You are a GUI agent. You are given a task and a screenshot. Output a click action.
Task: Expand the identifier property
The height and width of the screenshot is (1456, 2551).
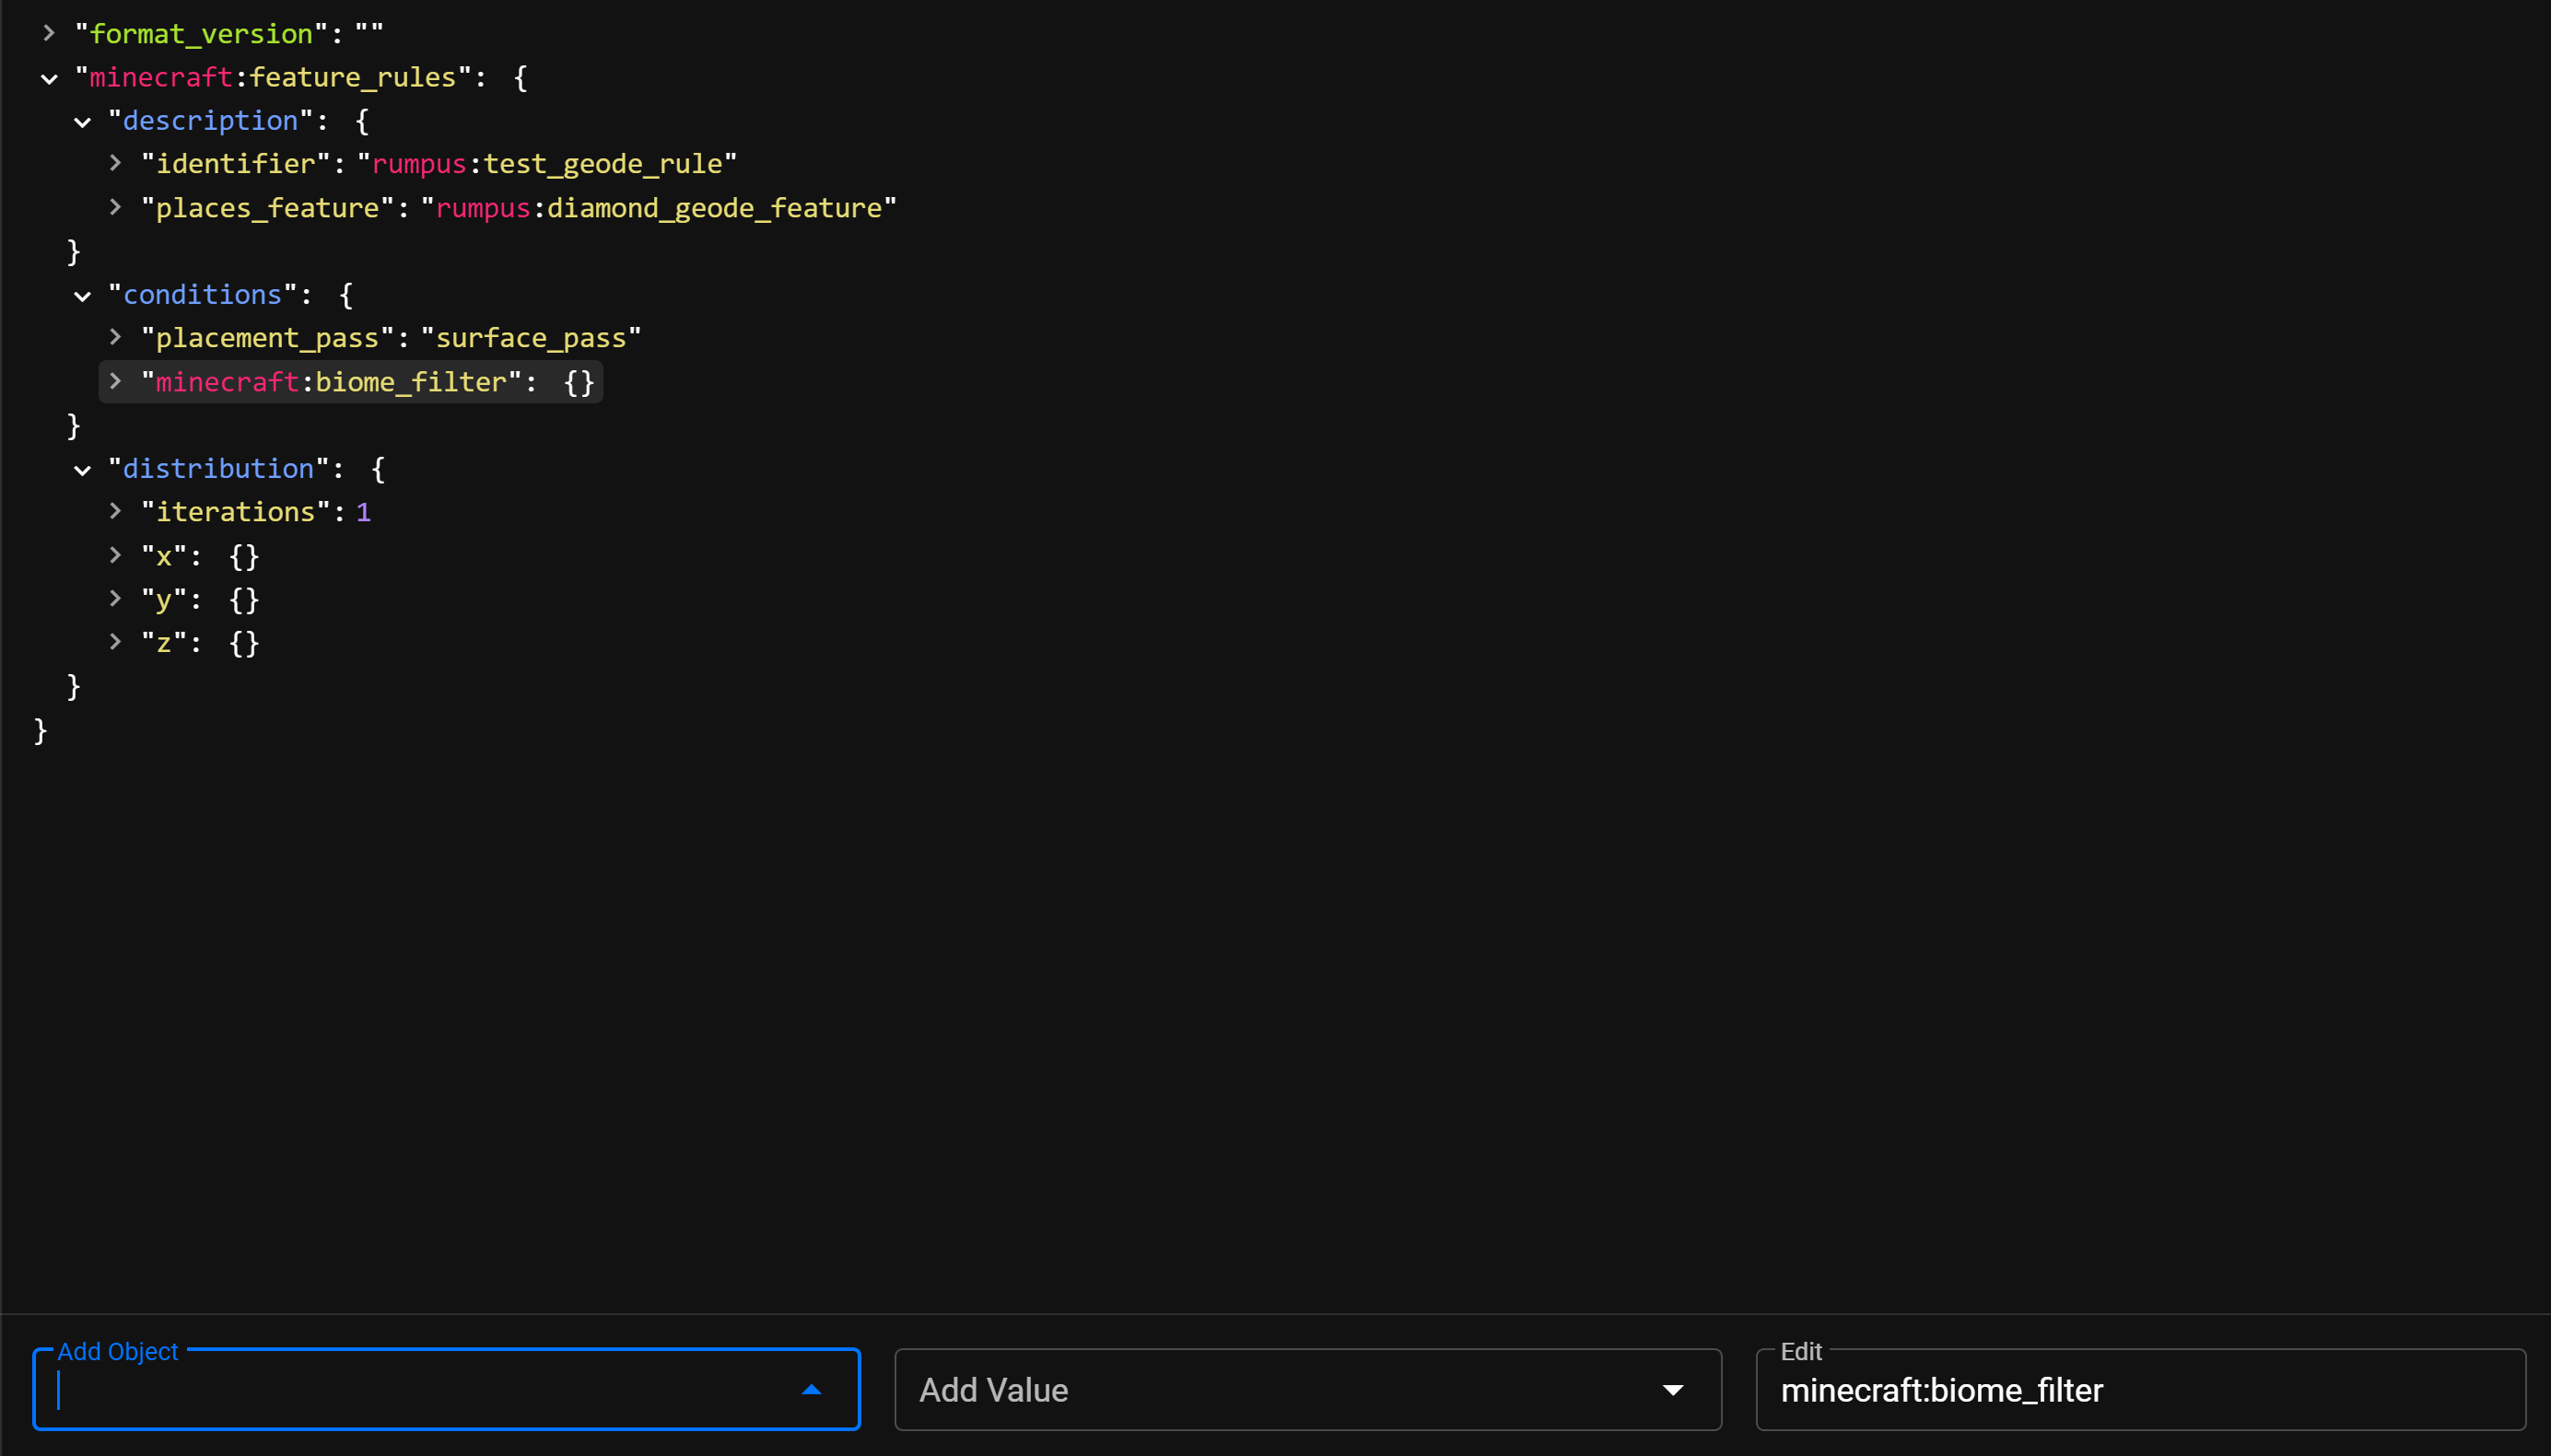click(117, 163)
